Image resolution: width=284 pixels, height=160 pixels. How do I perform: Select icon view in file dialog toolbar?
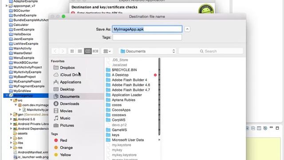[72, 51]
